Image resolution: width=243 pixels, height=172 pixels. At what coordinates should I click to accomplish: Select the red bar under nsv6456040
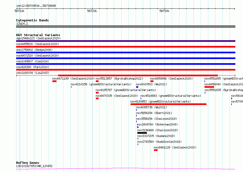pos(209,87)
